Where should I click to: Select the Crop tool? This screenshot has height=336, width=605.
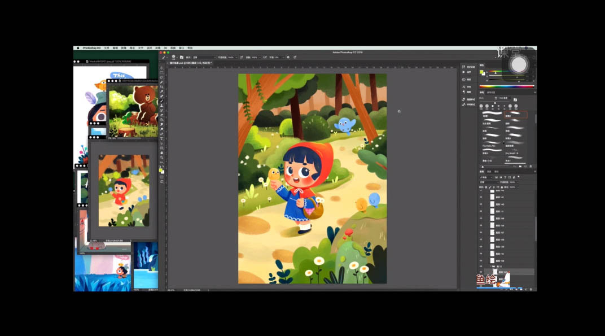point(161,87)
